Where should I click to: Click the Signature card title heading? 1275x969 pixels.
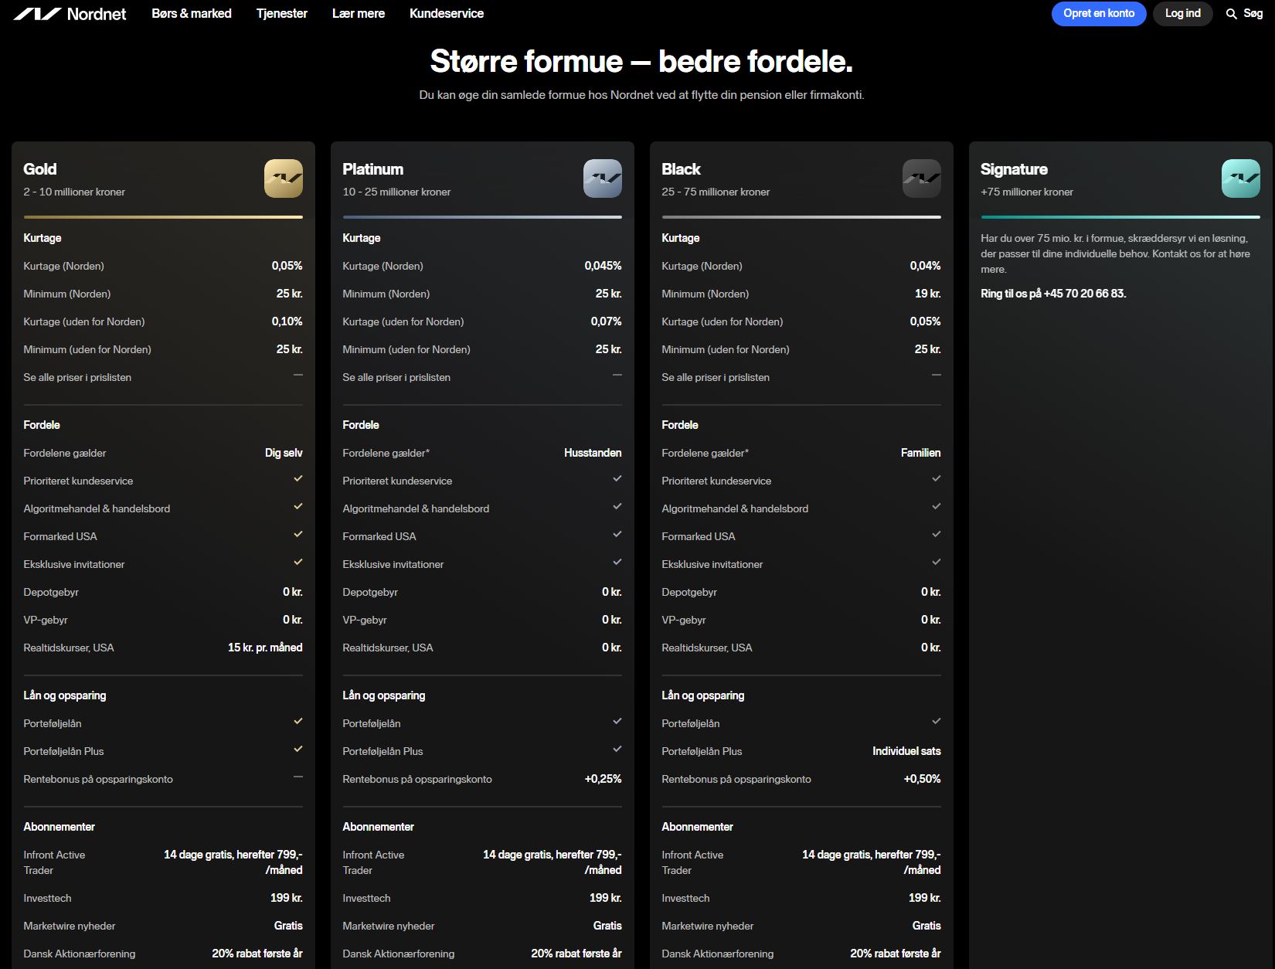1014,169
